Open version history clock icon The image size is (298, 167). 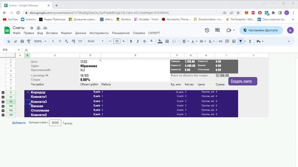coord(207,30)
